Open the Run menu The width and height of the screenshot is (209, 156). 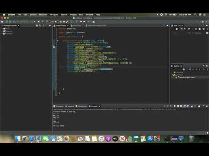coord(81,15)
